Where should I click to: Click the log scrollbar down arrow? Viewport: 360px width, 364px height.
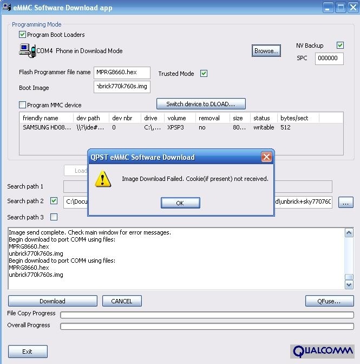coord(349,284)
